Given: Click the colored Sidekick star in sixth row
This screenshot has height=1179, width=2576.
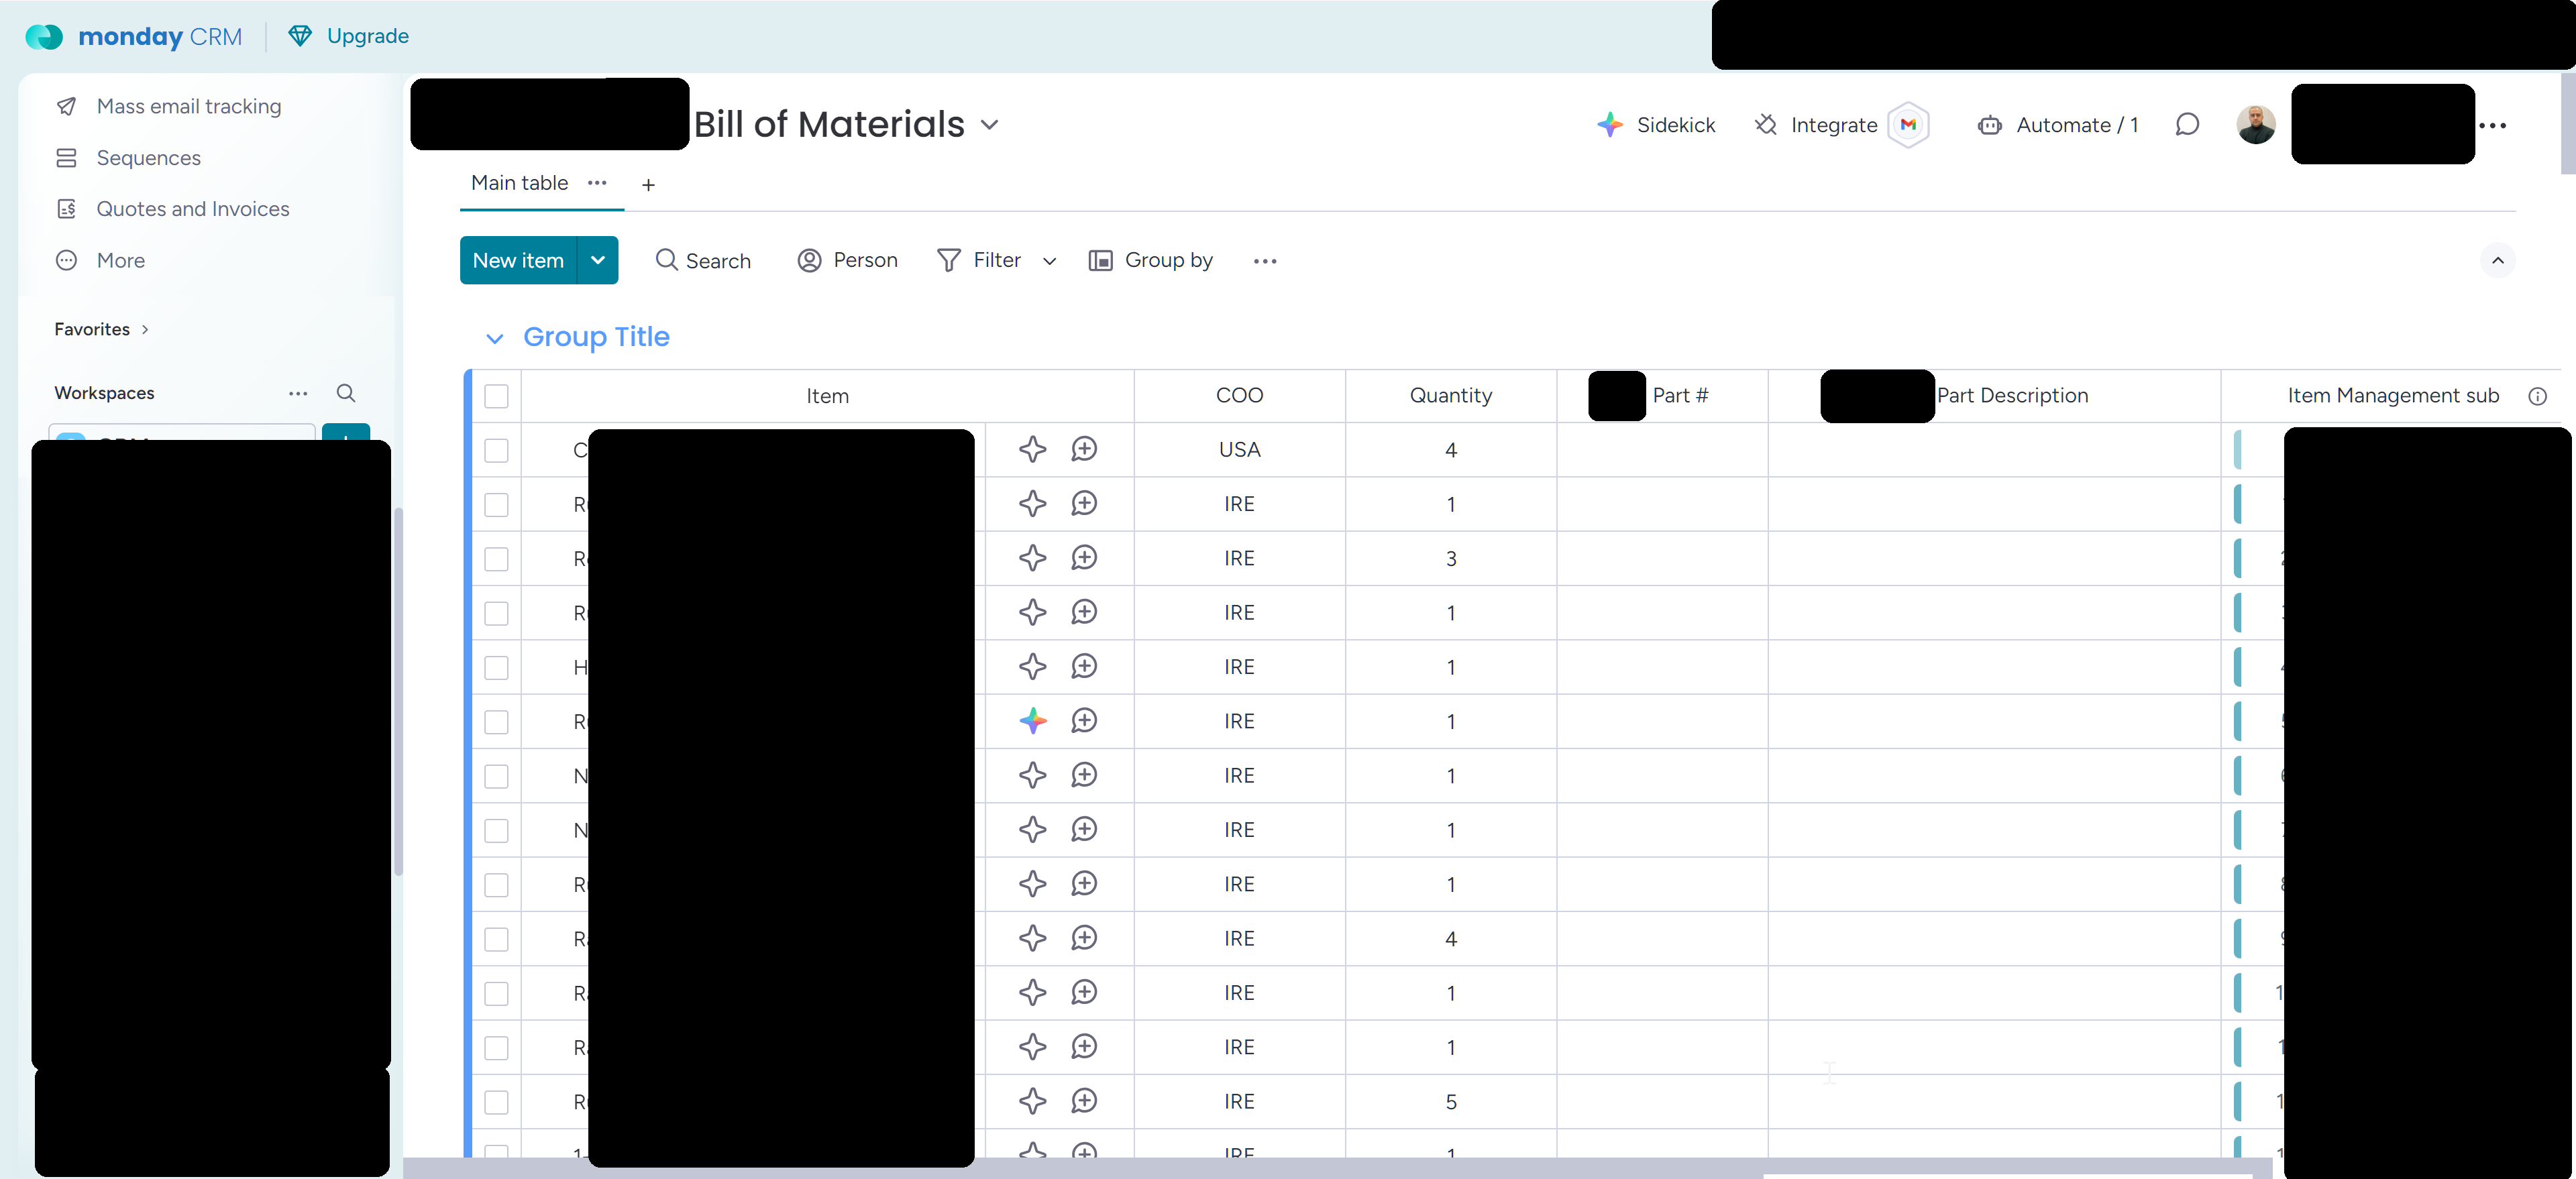Looking at the screenshot, I should click(x=1032, y=721).
